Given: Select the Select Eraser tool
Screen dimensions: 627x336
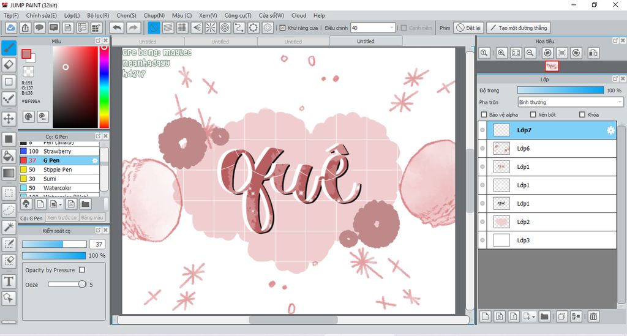Looking at the screenshot, I should tap(9, 261).
